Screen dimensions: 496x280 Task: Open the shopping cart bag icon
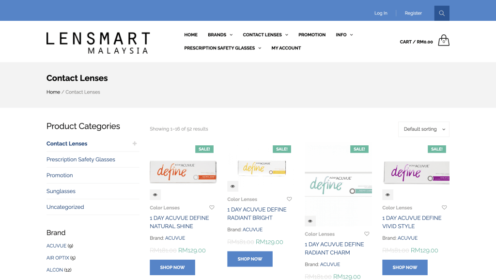pos(443,41)
